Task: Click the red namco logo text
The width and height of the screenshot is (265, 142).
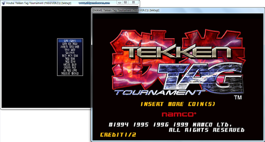Action: [x=179, y=114]
